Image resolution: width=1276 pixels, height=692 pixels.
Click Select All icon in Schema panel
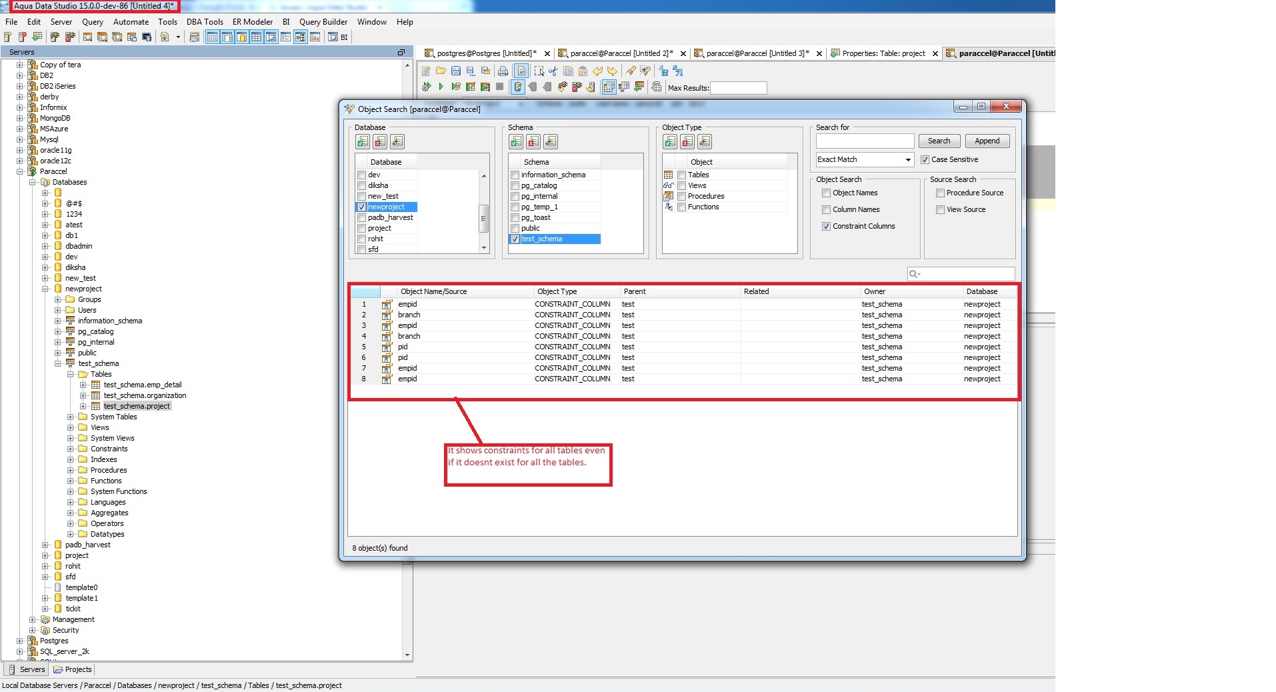[516, 141]
